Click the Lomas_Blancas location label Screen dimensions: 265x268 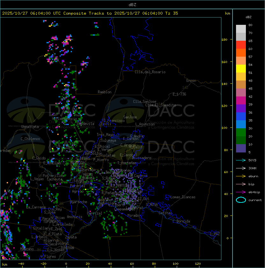click(183, 197)
